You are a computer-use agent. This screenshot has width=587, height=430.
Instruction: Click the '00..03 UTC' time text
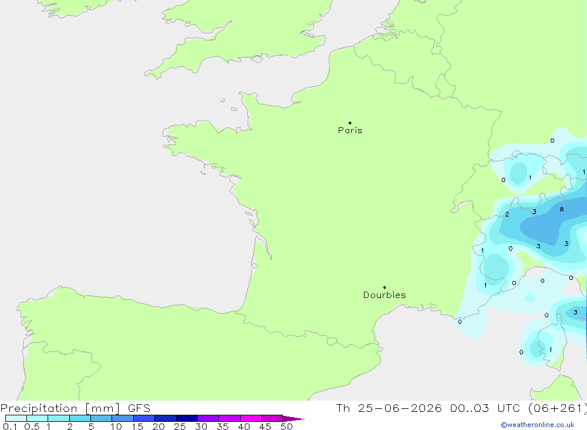point(485,408)
